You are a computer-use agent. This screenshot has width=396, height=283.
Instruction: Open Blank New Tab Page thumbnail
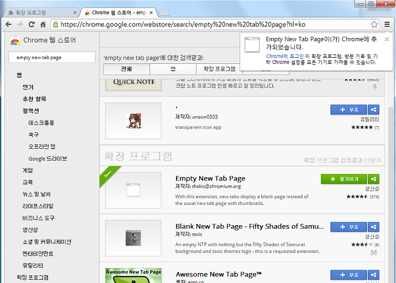[x=133, y=238]
